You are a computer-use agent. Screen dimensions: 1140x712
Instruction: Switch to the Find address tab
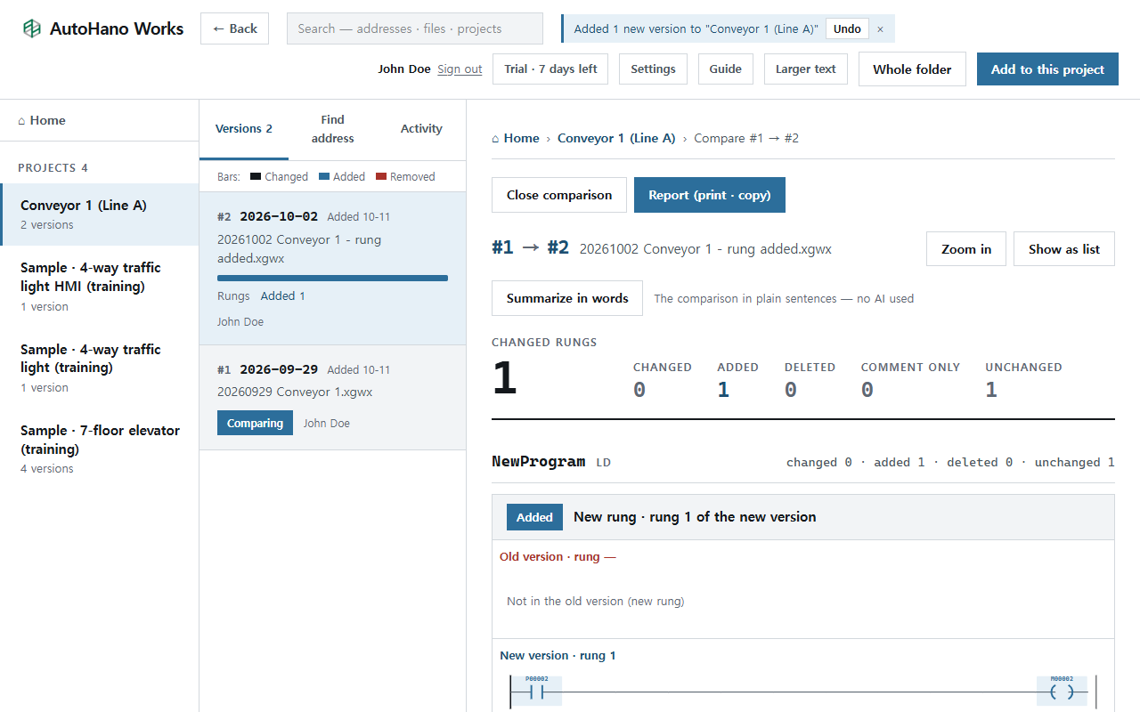tap(333, 129)
